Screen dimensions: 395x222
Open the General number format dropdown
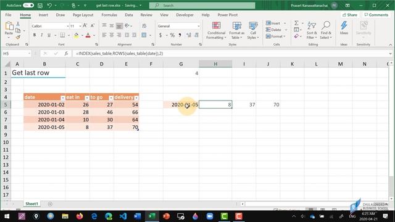199,26
